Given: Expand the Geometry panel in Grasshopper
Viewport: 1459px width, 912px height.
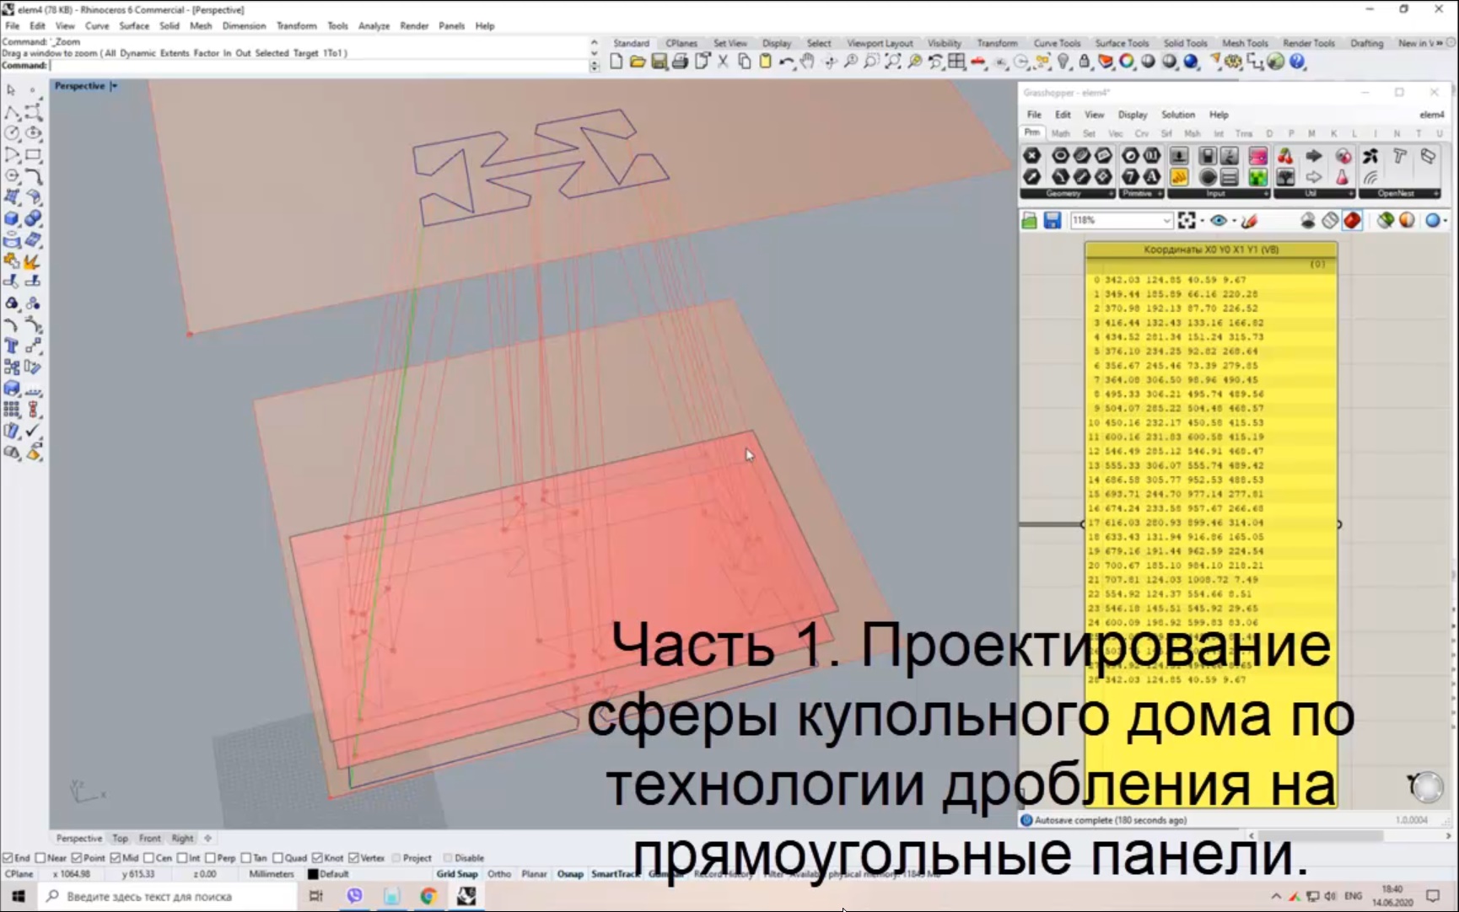Looking at the screenshot, I should [1111, 194].
